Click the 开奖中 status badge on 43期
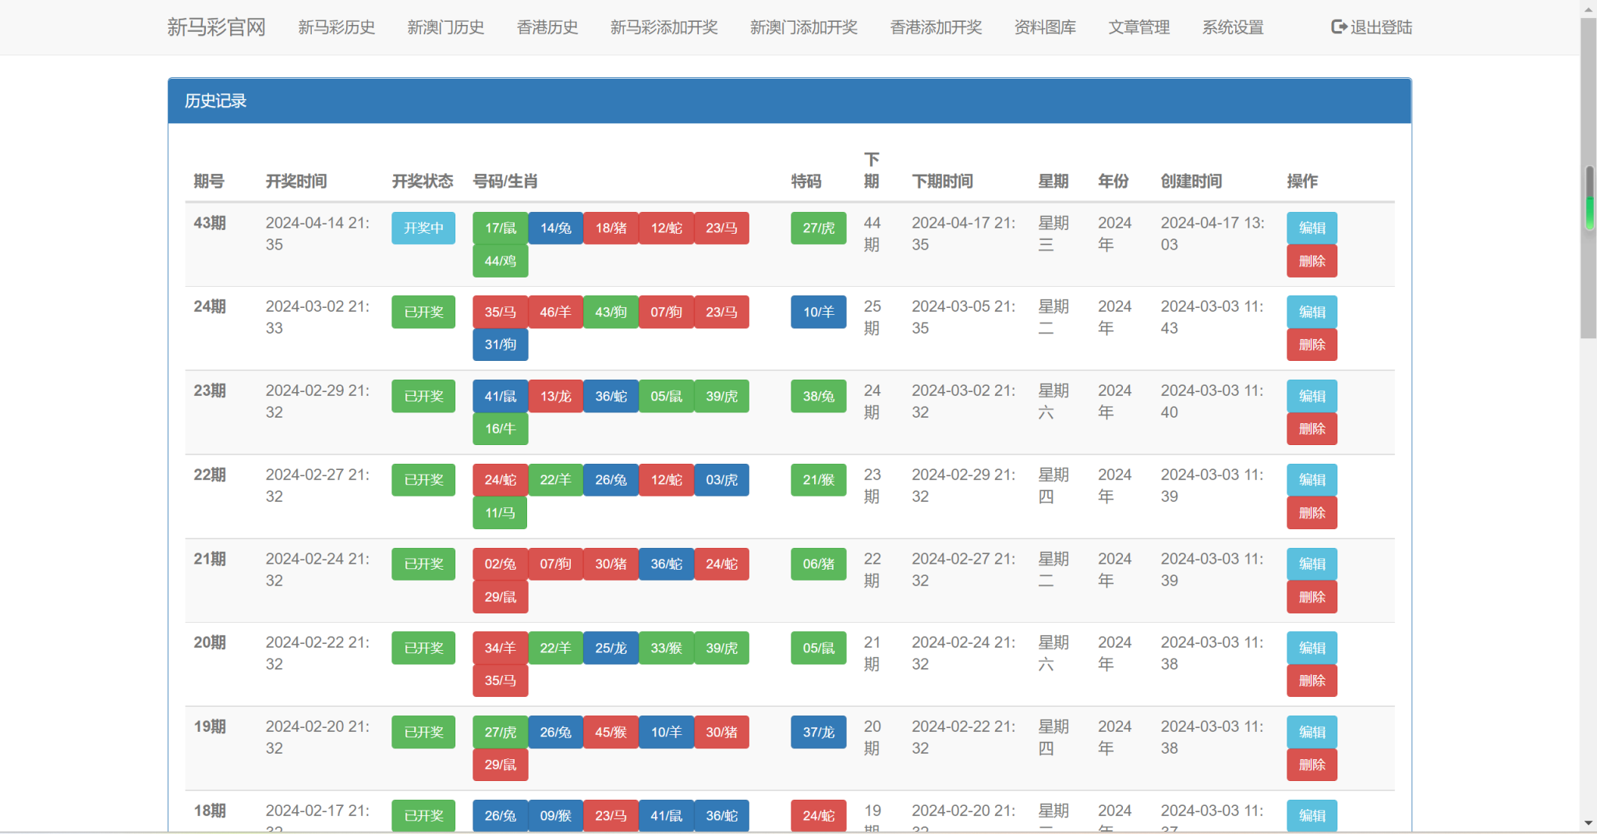The image size is (1597, 834). 423,228
